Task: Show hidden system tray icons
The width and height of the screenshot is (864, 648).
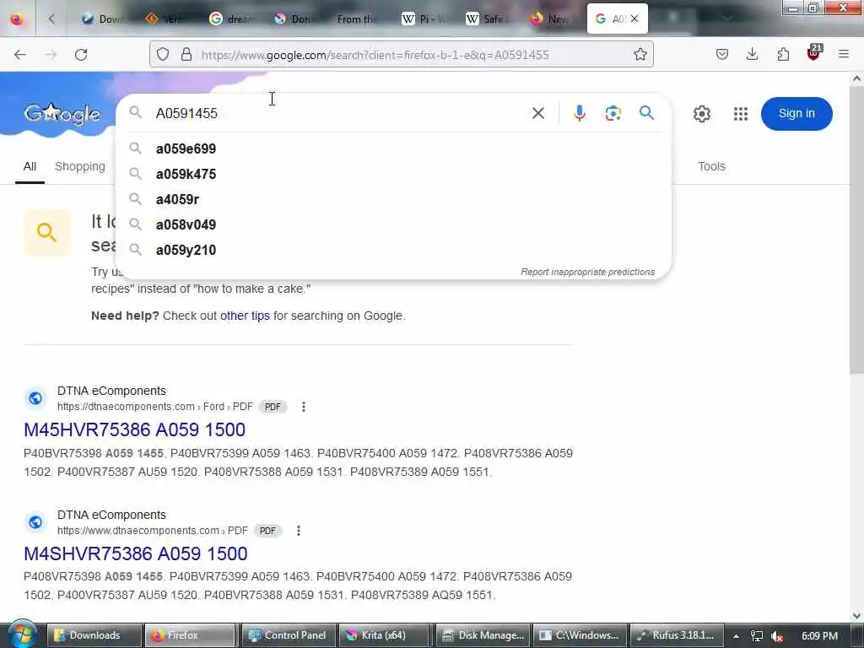Action: (x=736, y=636)
